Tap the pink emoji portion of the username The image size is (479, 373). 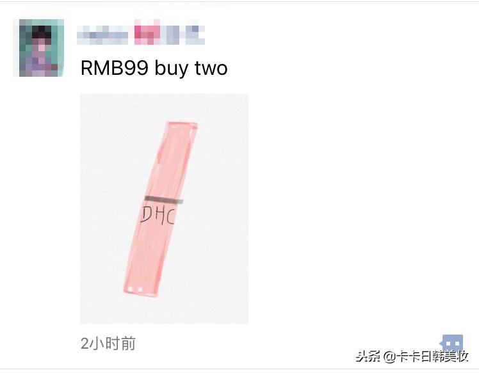147,33
